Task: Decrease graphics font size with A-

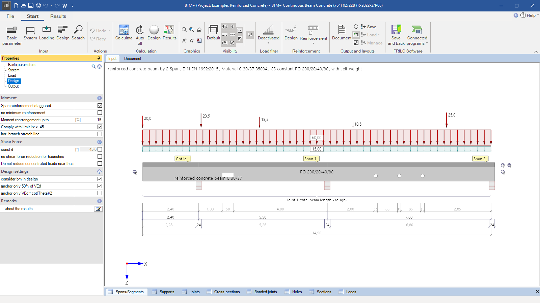Action: click(x=192, y=40)
